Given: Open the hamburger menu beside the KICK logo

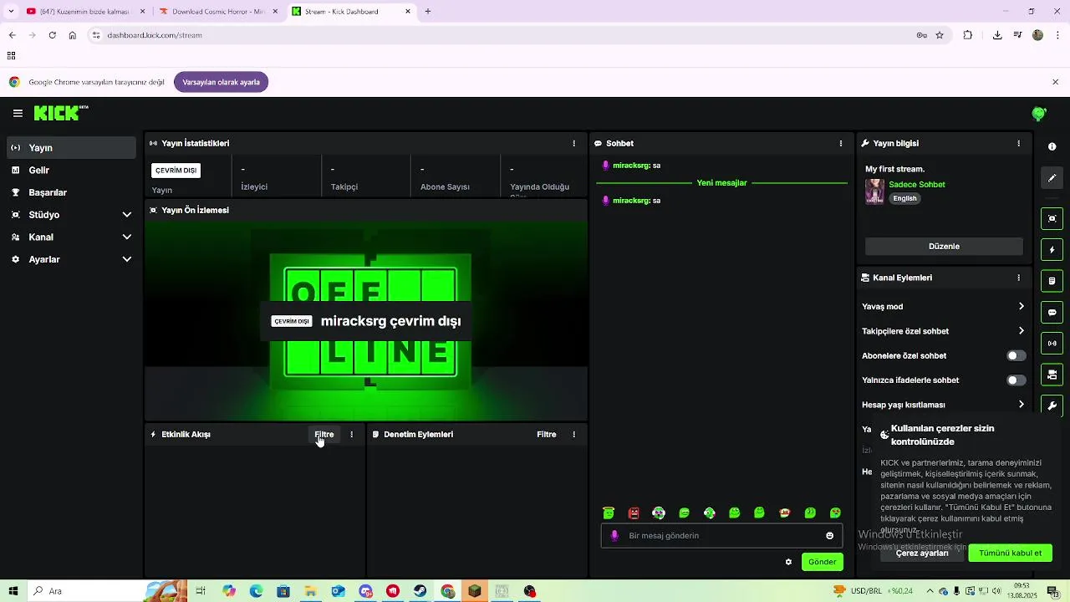Looking at the screenshot, I should 18,113.
